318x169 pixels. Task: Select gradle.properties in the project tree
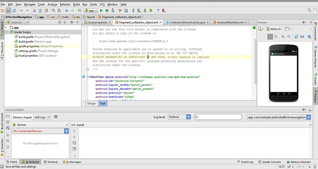pyautogui.click(x=43, y=46)
